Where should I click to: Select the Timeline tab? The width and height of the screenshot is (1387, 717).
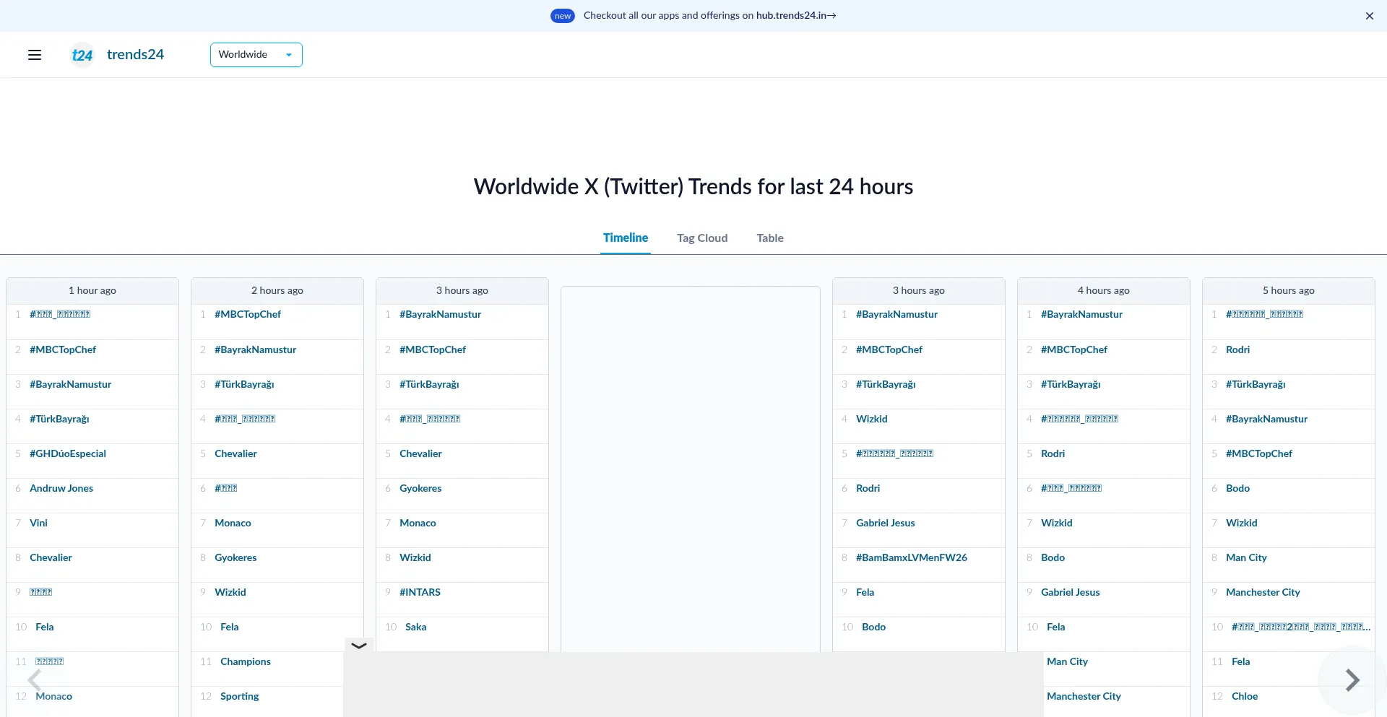coord(625,238)
